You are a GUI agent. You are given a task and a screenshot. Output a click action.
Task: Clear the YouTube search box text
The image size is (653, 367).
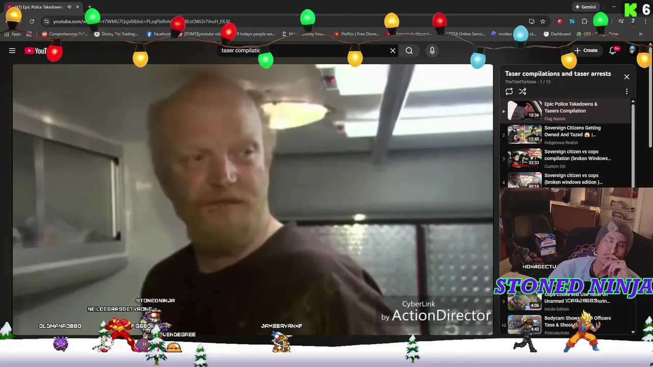(x=393, y=50)
